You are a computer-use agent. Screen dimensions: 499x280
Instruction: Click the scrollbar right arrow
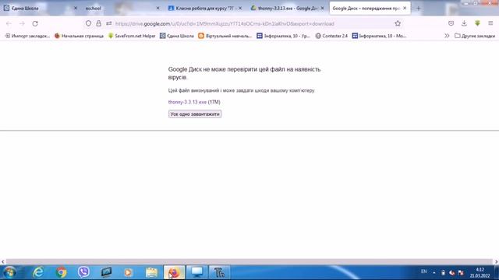pyautogui.click(x=496, y=261)
